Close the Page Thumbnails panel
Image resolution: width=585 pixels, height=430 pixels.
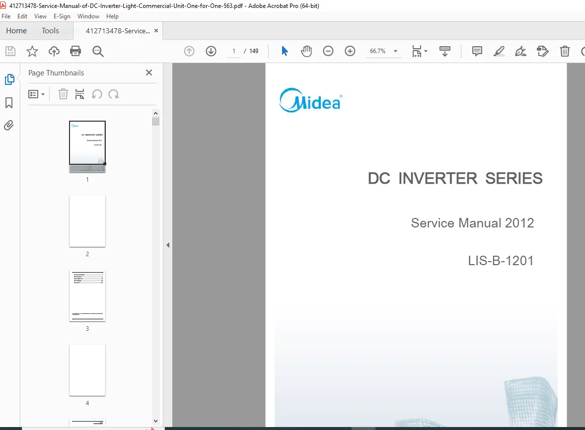coord(149,72)
